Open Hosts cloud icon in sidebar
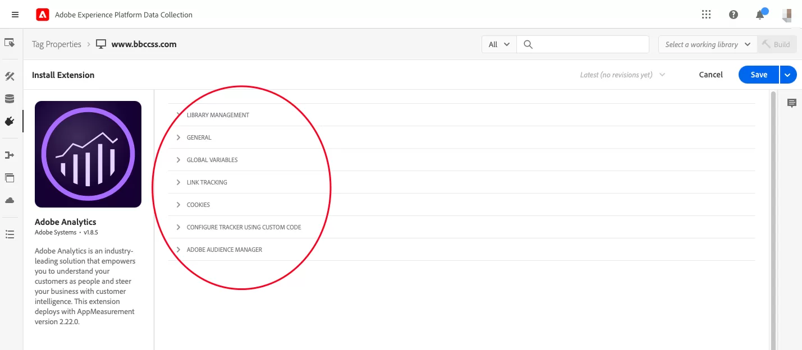 10,200
